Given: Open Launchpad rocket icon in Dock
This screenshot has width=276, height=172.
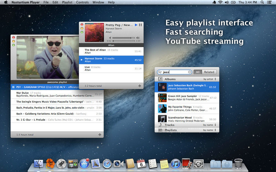Looking at the screenshot, I should point(61,164).
